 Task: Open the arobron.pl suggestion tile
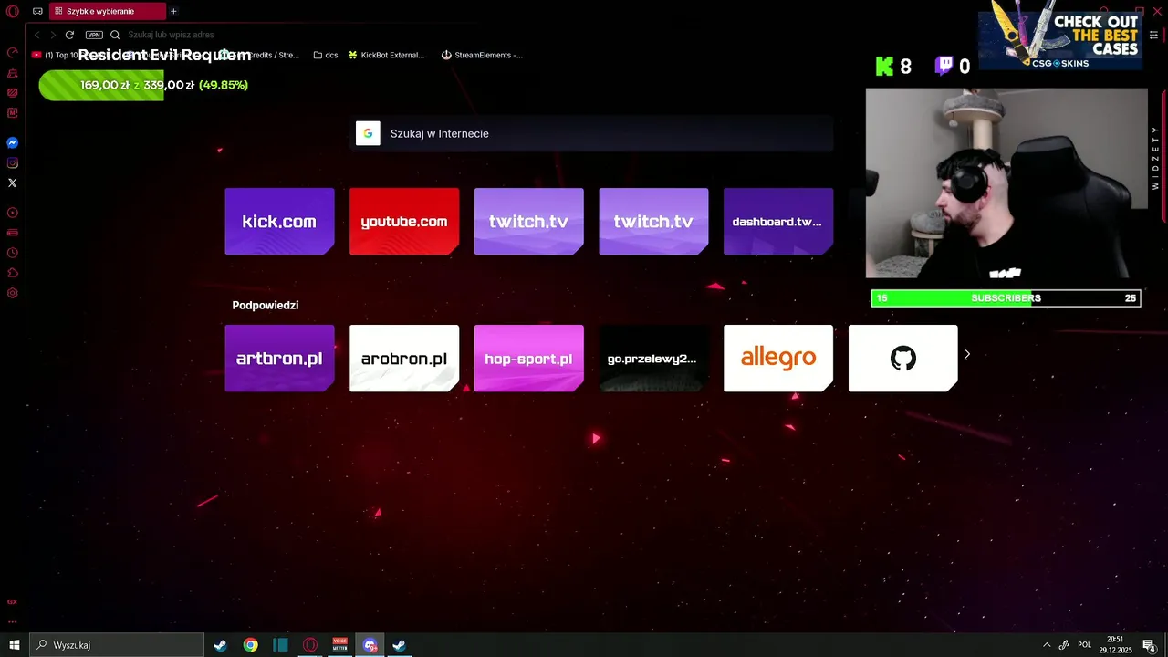coord(404,359)
